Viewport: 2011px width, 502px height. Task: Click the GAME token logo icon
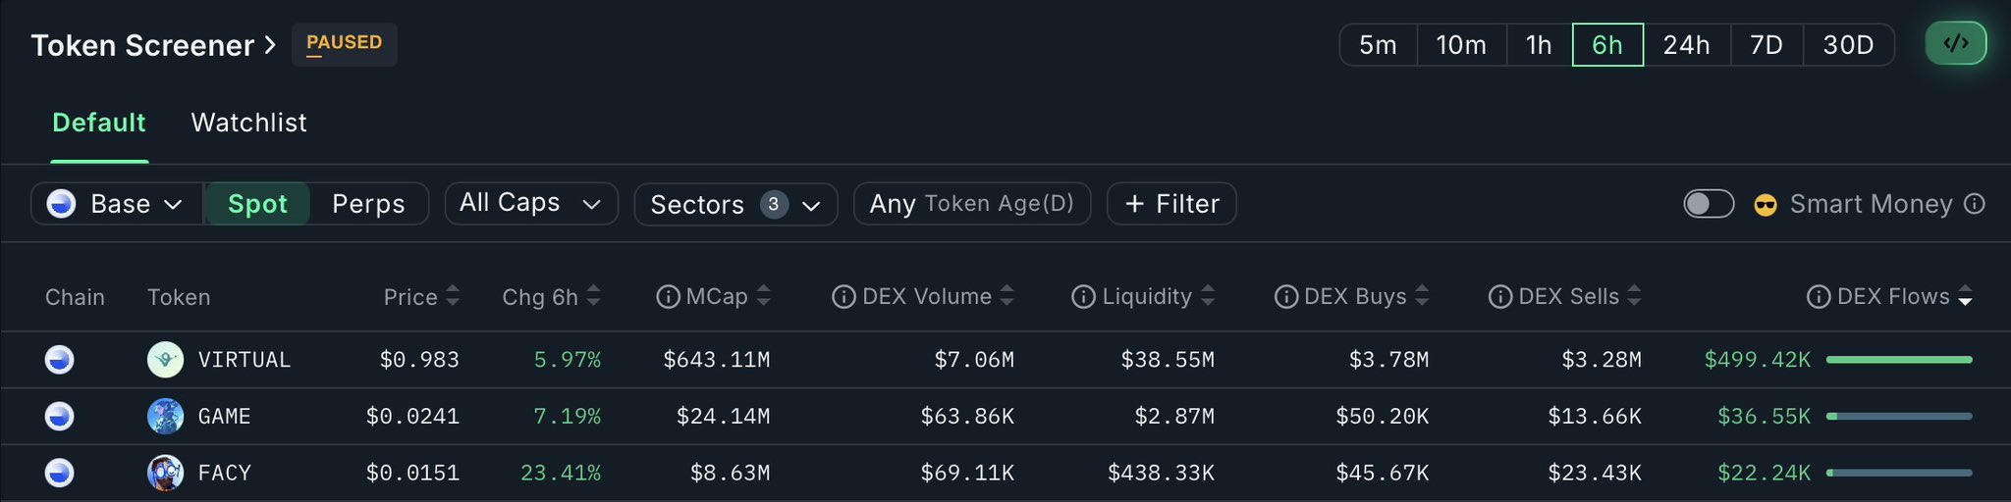pyautogui.click(x=165, y=417)
